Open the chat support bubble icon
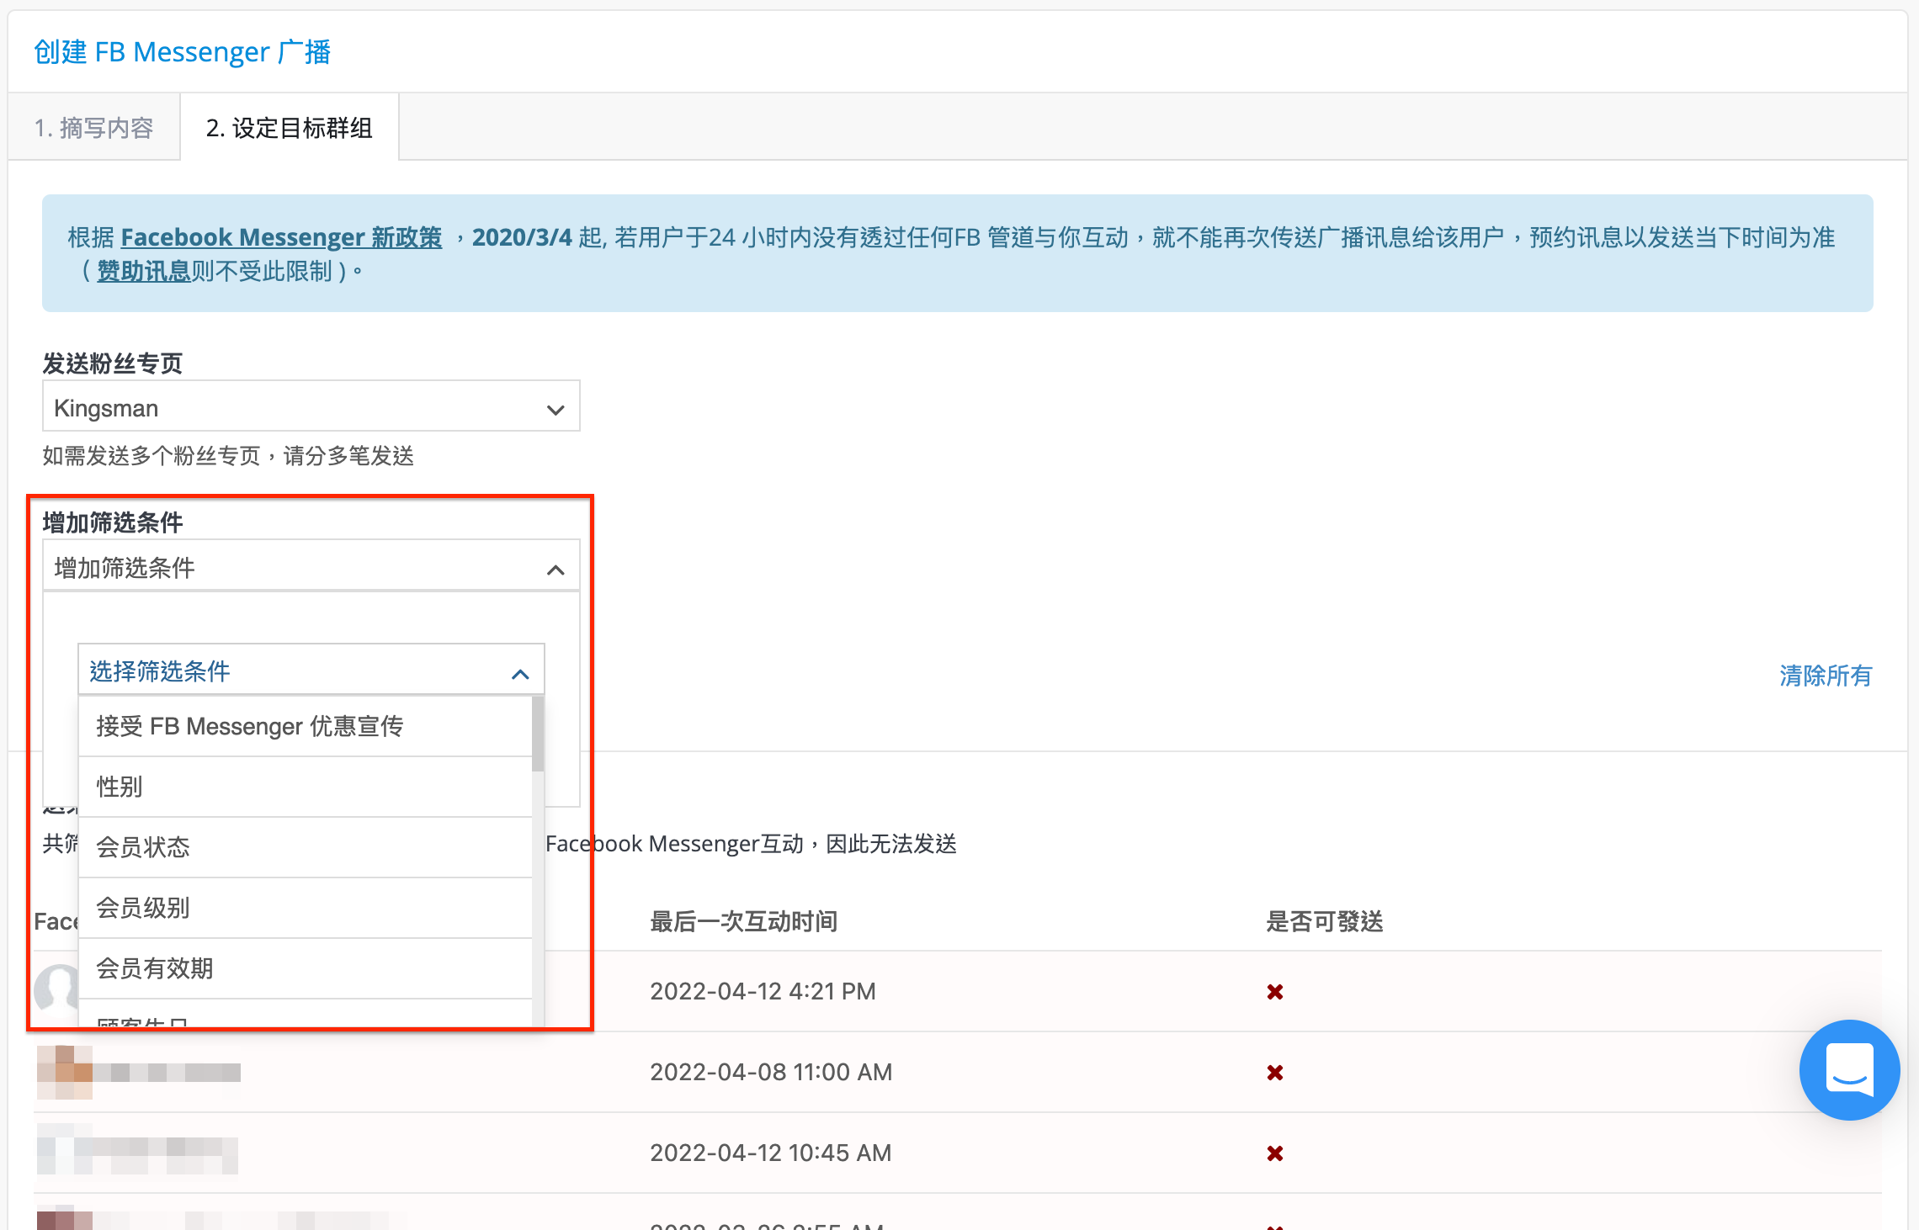1919x1230 pixels. [1849, 1069]
